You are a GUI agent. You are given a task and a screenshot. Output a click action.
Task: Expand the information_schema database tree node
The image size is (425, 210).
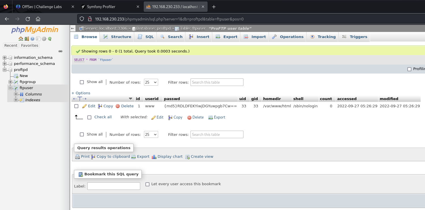click(x=5, y=57)
